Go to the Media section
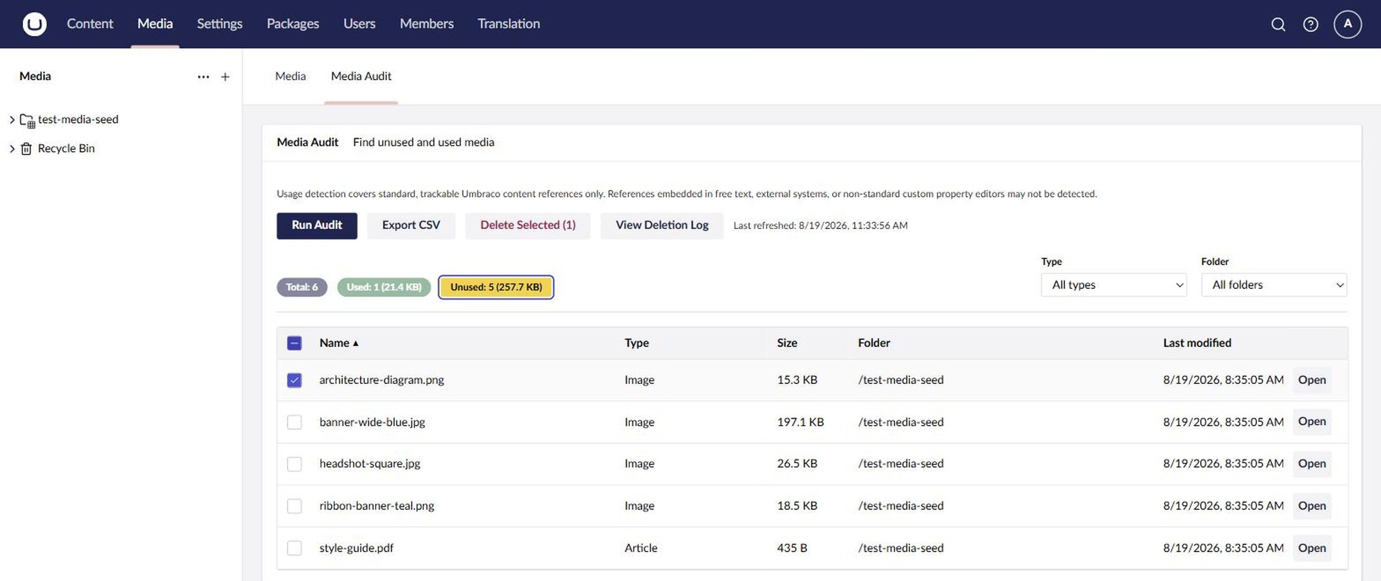The height and width of the screenshot is (581, 1381). tap(155, 24)
